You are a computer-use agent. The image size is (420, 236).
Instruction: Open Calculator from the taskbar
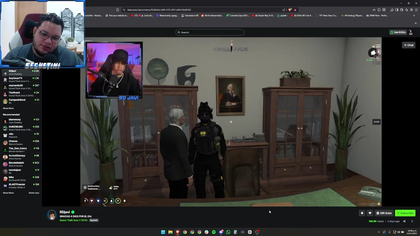point(235,232)
